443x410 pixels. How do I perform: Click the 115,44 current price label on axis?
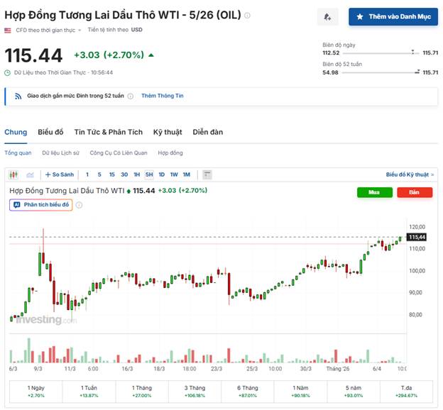pyautogui.click(x=417, y=237)
